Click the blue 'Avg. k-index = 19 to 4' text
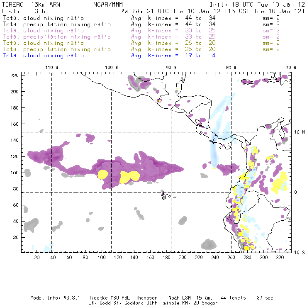 173,56
